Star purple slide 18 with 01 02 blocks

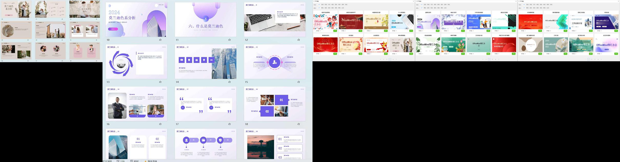299,124
